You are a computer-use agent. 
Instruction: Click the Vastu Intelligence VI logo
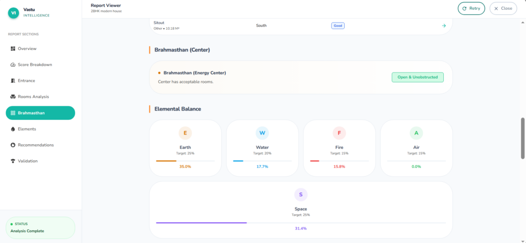tap(13, 12)
